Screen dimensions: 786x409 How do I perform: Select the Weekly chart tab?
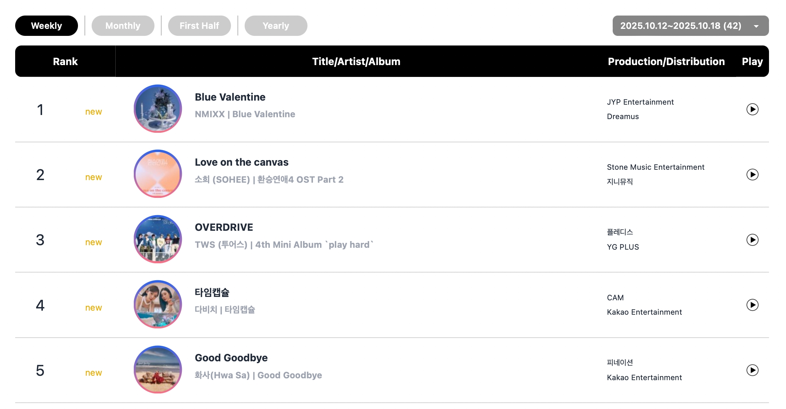click(47, 26)
